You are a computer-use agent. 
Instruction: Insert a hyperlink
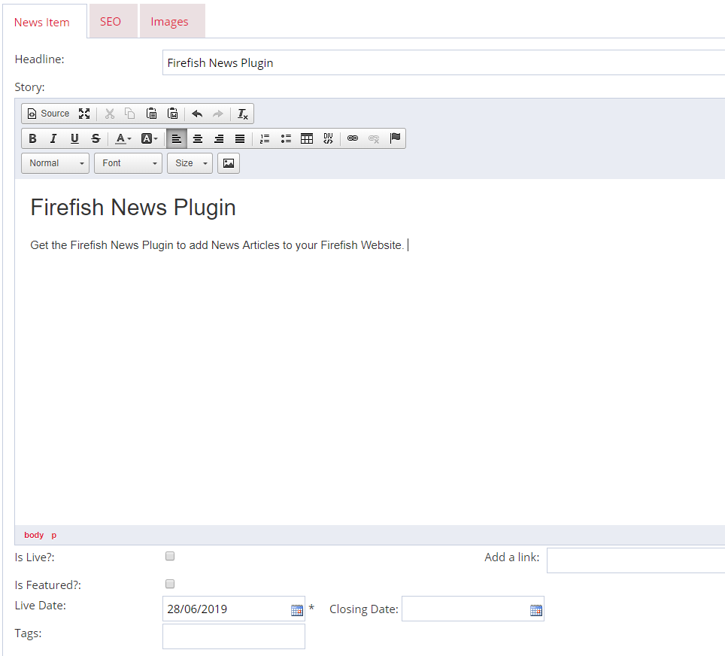[353, 138]
